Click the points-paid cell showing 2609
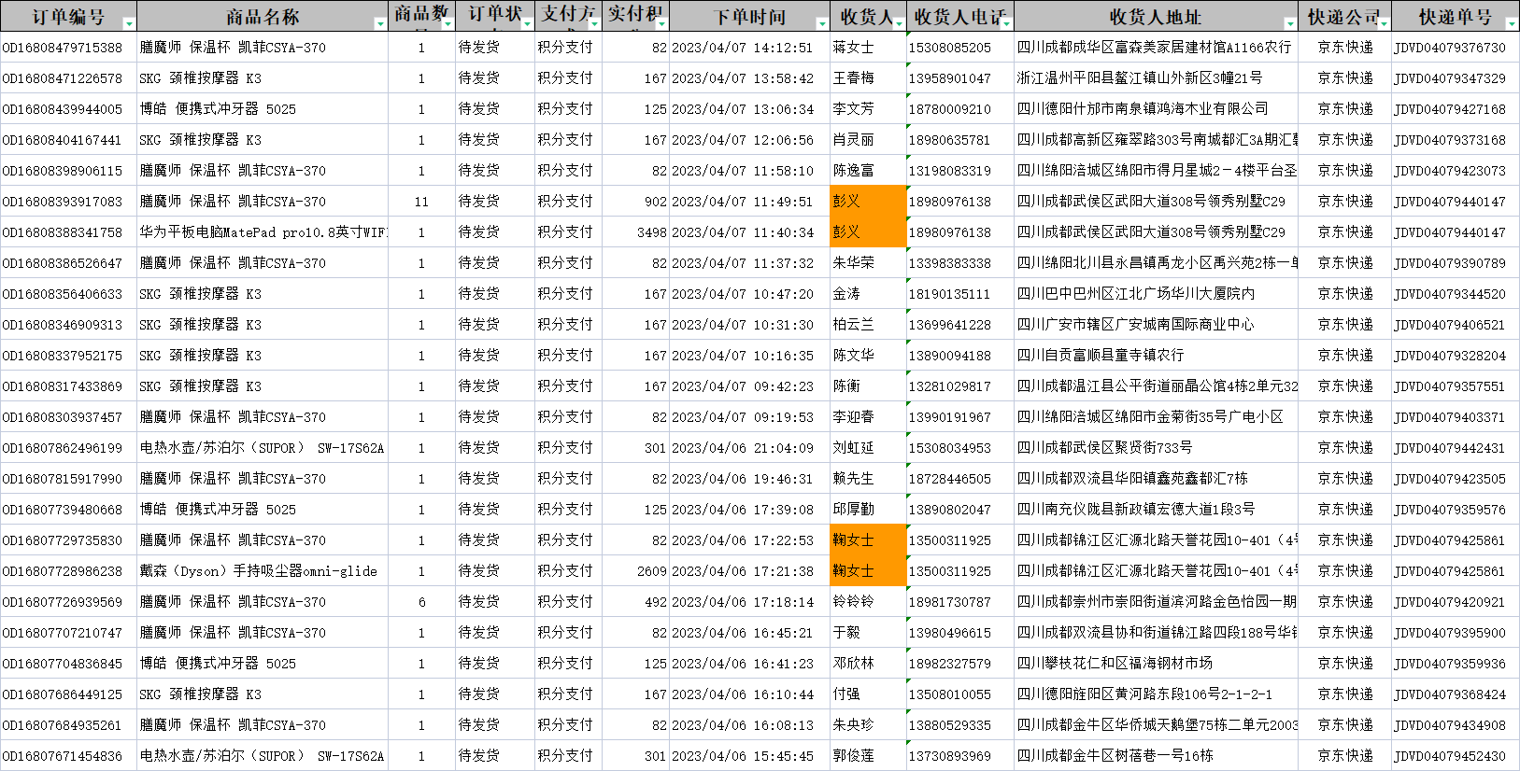This screenshot has height=771, width=1520. click(x=636, y=570)
